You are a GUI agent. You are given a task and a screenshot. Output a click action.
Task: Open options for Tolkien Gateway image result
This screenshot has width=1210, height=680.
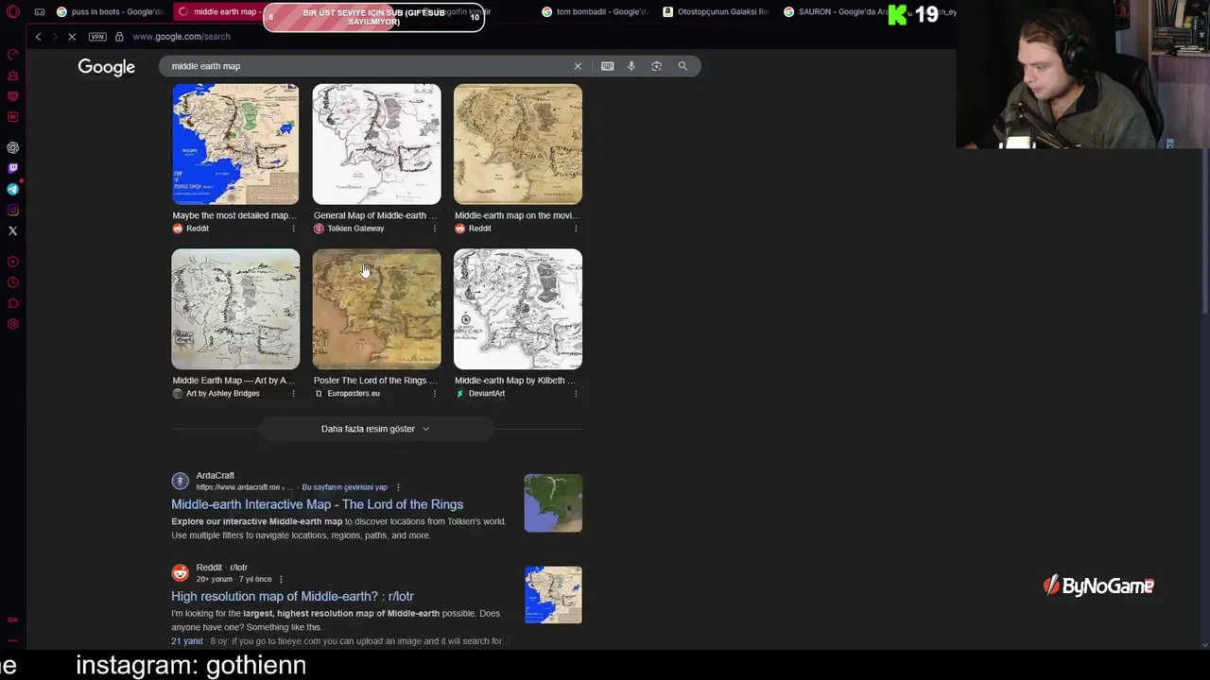click(x=434, y=229)
